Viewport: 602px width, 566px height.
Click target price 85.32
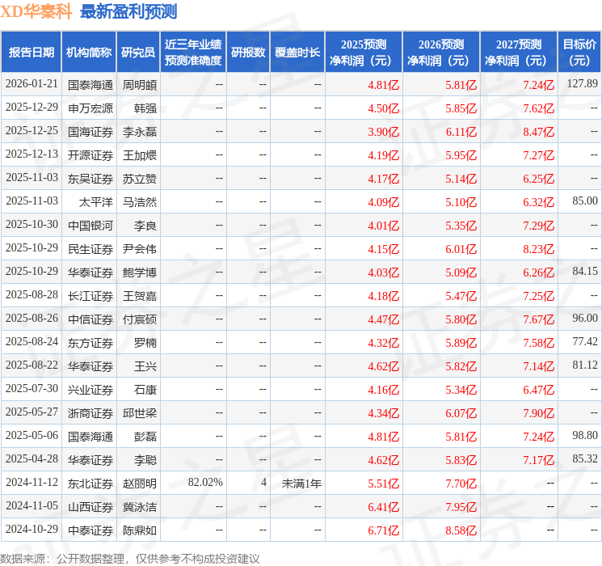pos(585,458)
